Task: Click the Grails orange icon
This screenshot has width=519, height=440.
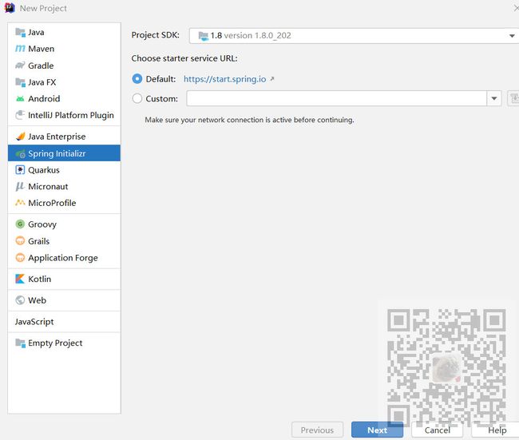Action: pos(20,240)
